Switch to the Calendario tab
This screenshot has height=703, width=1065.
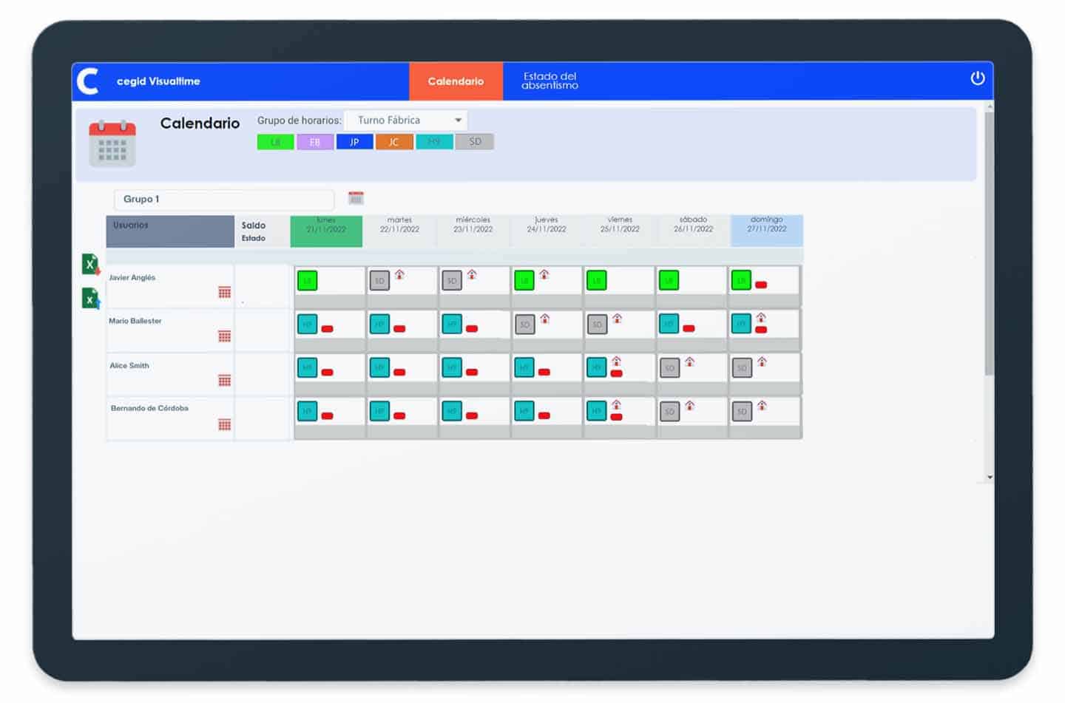pyautogui.click(x=456, y=82)
